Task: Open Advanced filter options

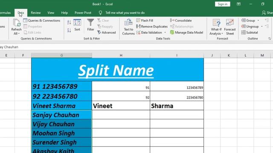Action: 107,32
